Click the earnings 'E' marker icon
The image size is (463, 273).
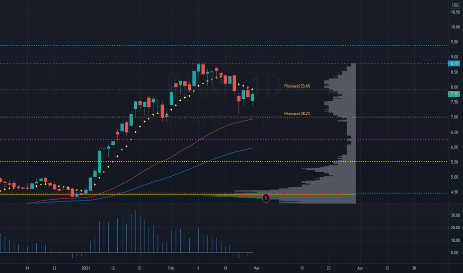tap(266, 198)
